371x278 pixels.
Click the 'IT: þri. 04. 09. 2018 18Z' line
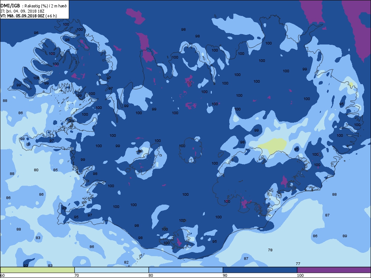pos(23,11)
